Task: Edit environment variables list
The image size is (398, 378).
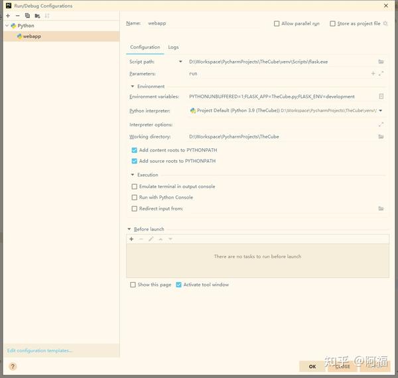Action: tap(381, 96)
